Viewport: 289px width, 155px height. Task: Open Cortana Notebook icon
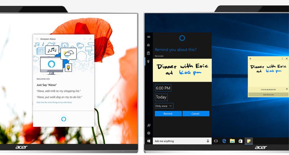(x=148, y=53)
